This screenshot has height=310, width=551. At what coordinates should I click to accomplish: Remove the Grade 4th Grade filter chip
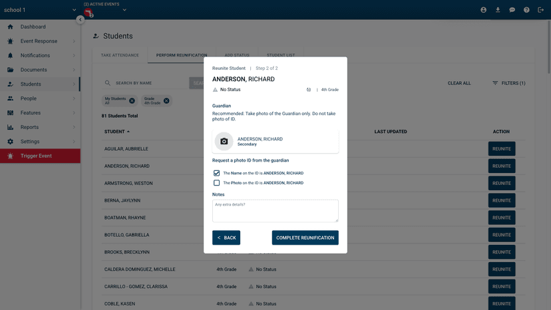pos(166,101)
